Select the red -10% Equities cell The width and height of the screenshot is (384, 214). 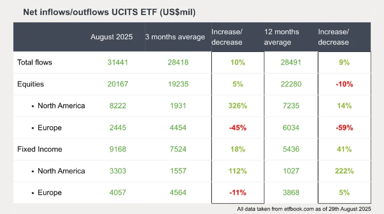344,84
